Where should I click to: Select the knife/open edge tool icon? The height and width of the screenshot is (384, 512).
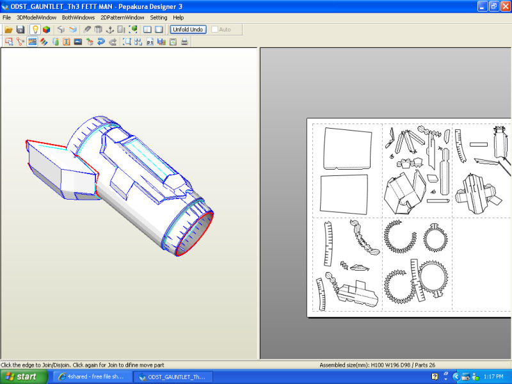(x=87, y=29)
